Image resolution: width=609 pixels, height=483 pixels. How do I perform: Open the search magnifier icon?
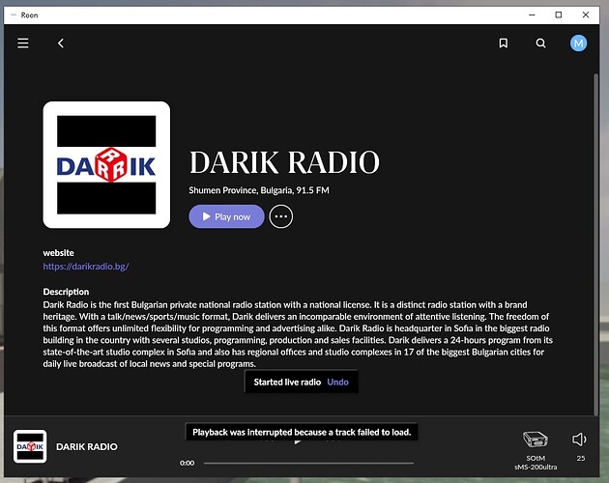pyautogui.click(x=540, y=43)
